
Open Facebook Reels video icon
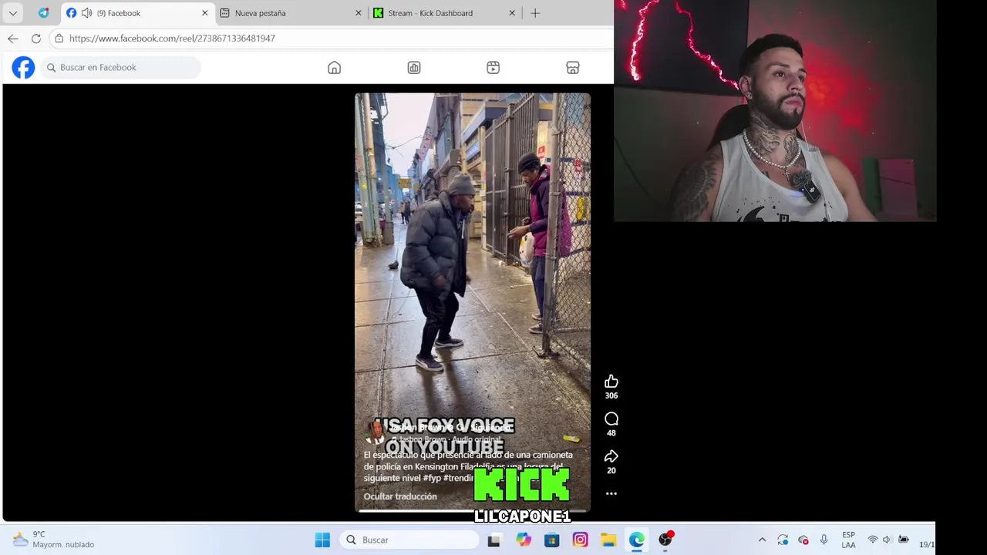coord(493,68)
